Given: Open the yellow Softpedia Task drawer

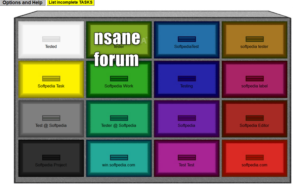Looking at the screenshot, I should [x=51, y=79].
